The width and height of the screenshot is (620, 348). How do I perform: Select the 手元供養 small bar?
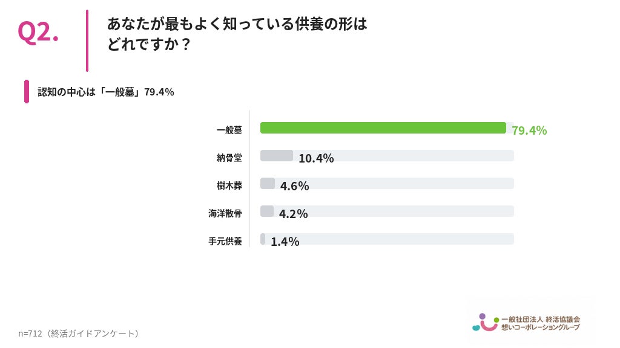click(x=263, y=239)
